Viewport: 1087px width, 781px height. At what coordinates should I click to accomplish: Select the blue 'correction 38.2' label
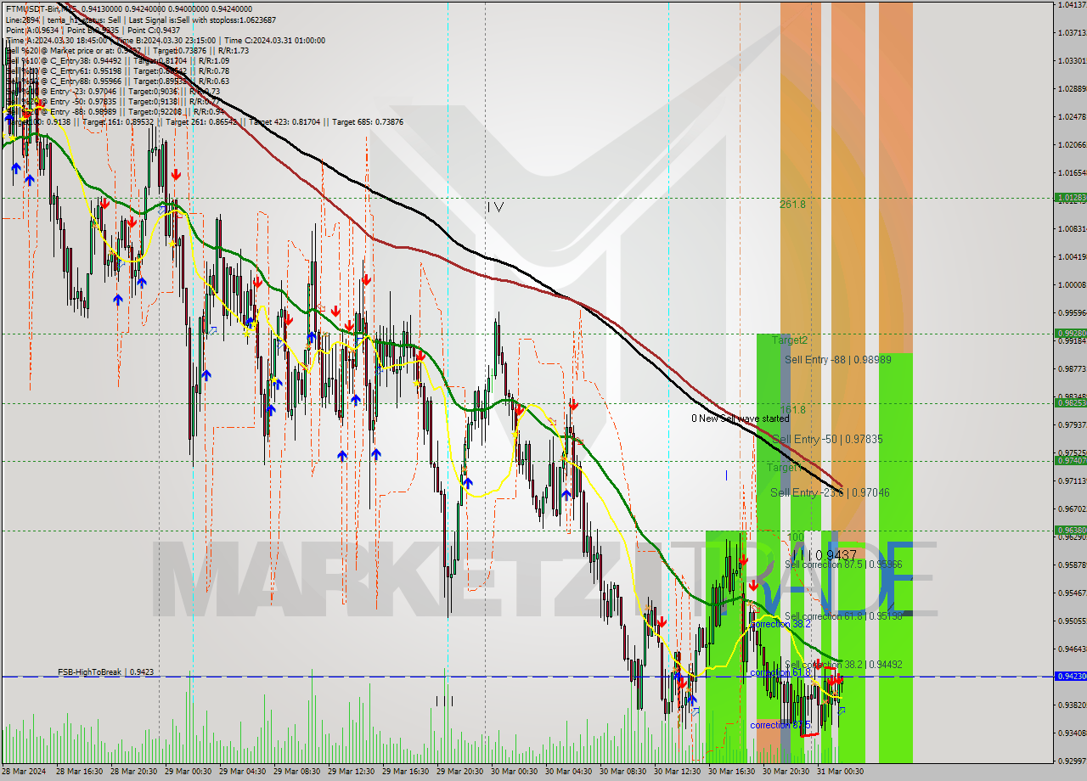780,623
